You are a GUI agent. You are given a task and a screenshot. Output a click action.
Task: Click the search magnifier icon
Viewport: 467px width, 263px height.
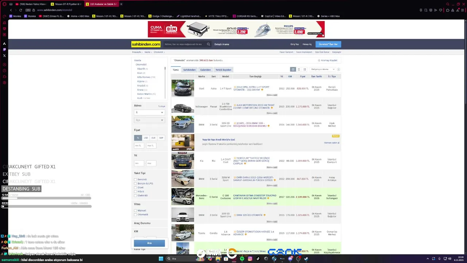coord(208,44)
